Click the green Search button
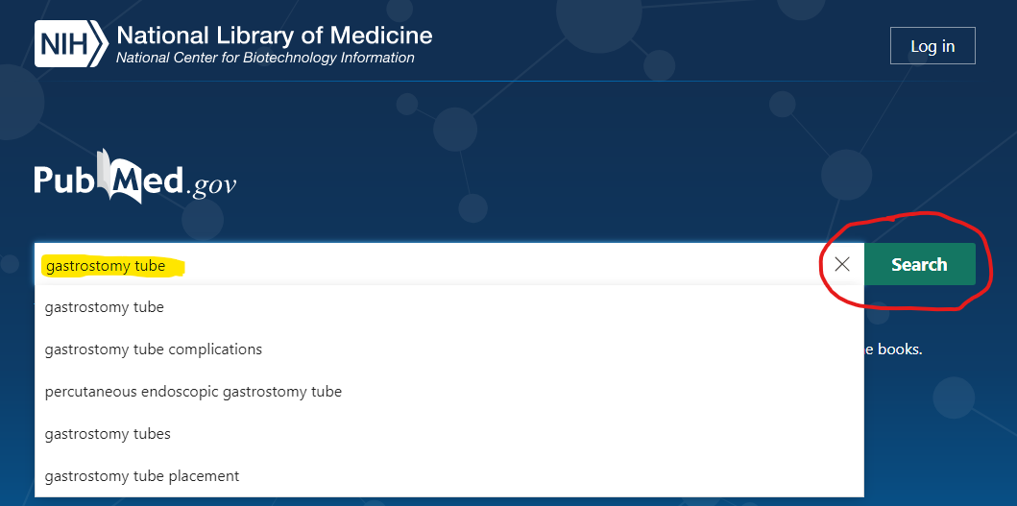Image resolution: width=1017 pixels, height=506 pixels. [919, 264]
